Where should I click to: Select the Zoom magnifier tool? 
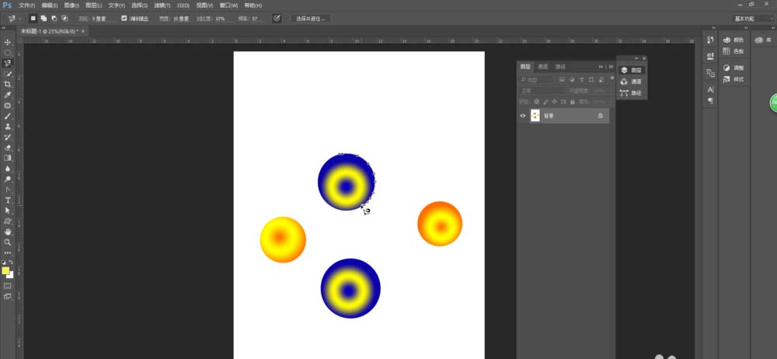[8, 242]
